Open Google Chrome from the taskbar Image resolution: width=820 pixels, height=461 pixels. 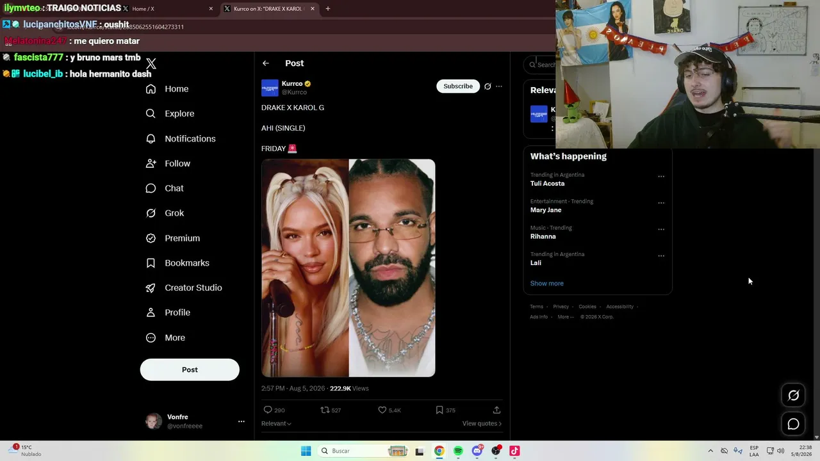[x=439, y=451]
